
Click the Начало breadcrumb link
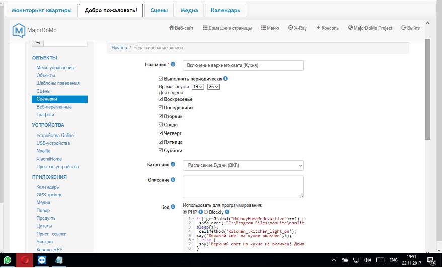(119, 48)
